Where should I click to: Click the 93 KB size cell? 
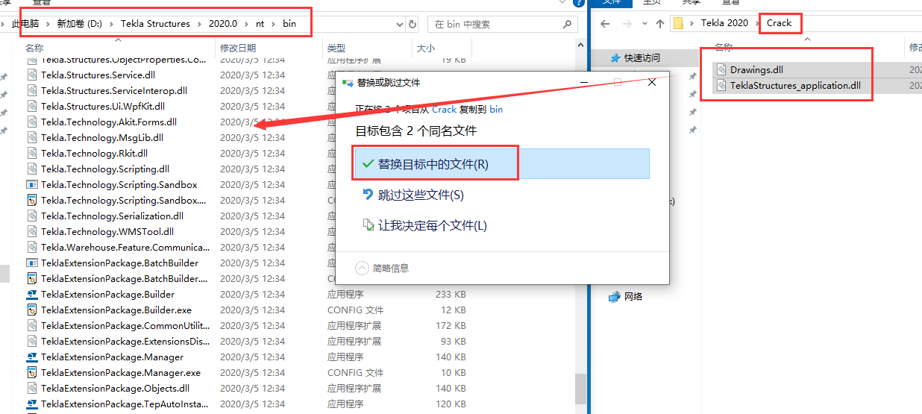pos(454,341)
